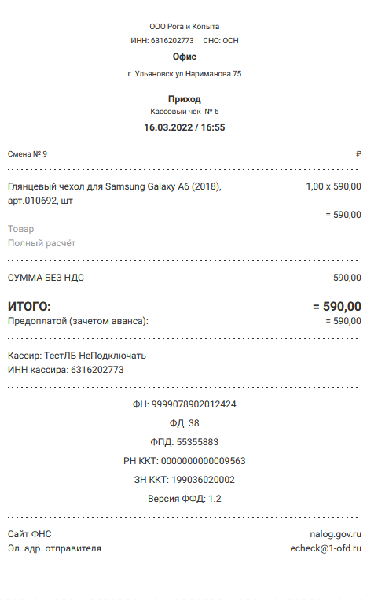
Task: Select cashier name ТестЛБ НеПодключать
Action: coord(95,356)
